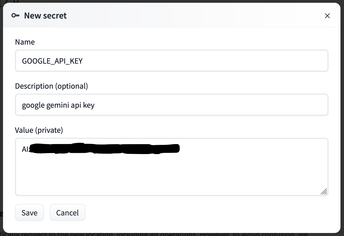
Task: Click inside the Value textarea blank area
Action: point(172,175)
